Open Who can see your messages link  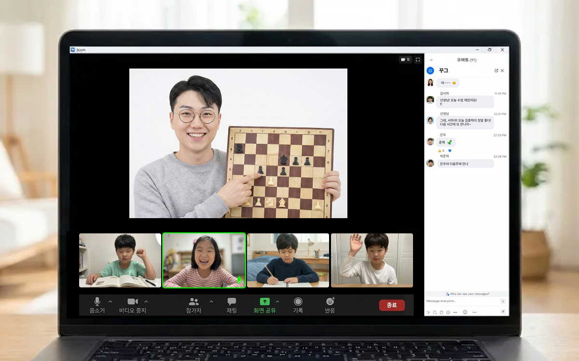(467, 293)
